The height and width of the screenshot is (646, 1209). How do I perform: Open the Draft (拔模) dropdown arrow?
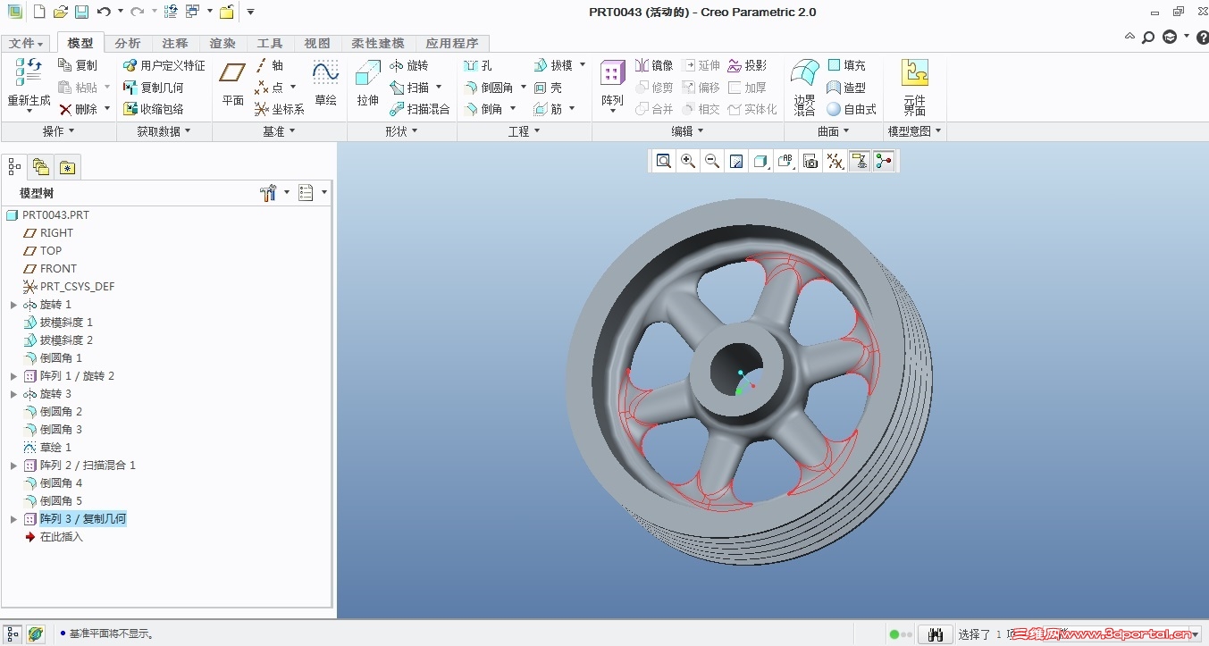(x=583, y=65)
